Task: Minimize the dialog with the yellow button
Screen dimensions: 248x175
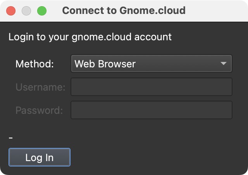Action: click(x=26, y=11)
